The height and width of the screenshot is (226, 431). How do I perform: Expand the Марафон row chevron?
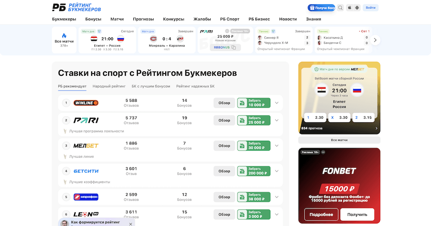[277, 197]
